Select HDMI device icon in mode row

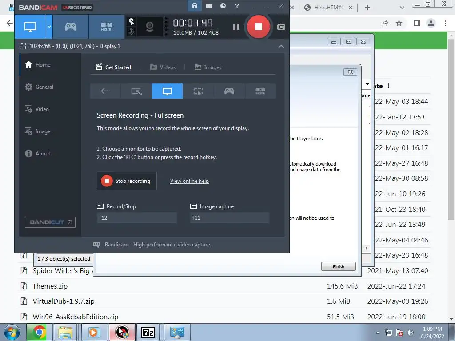coord(260,91)
